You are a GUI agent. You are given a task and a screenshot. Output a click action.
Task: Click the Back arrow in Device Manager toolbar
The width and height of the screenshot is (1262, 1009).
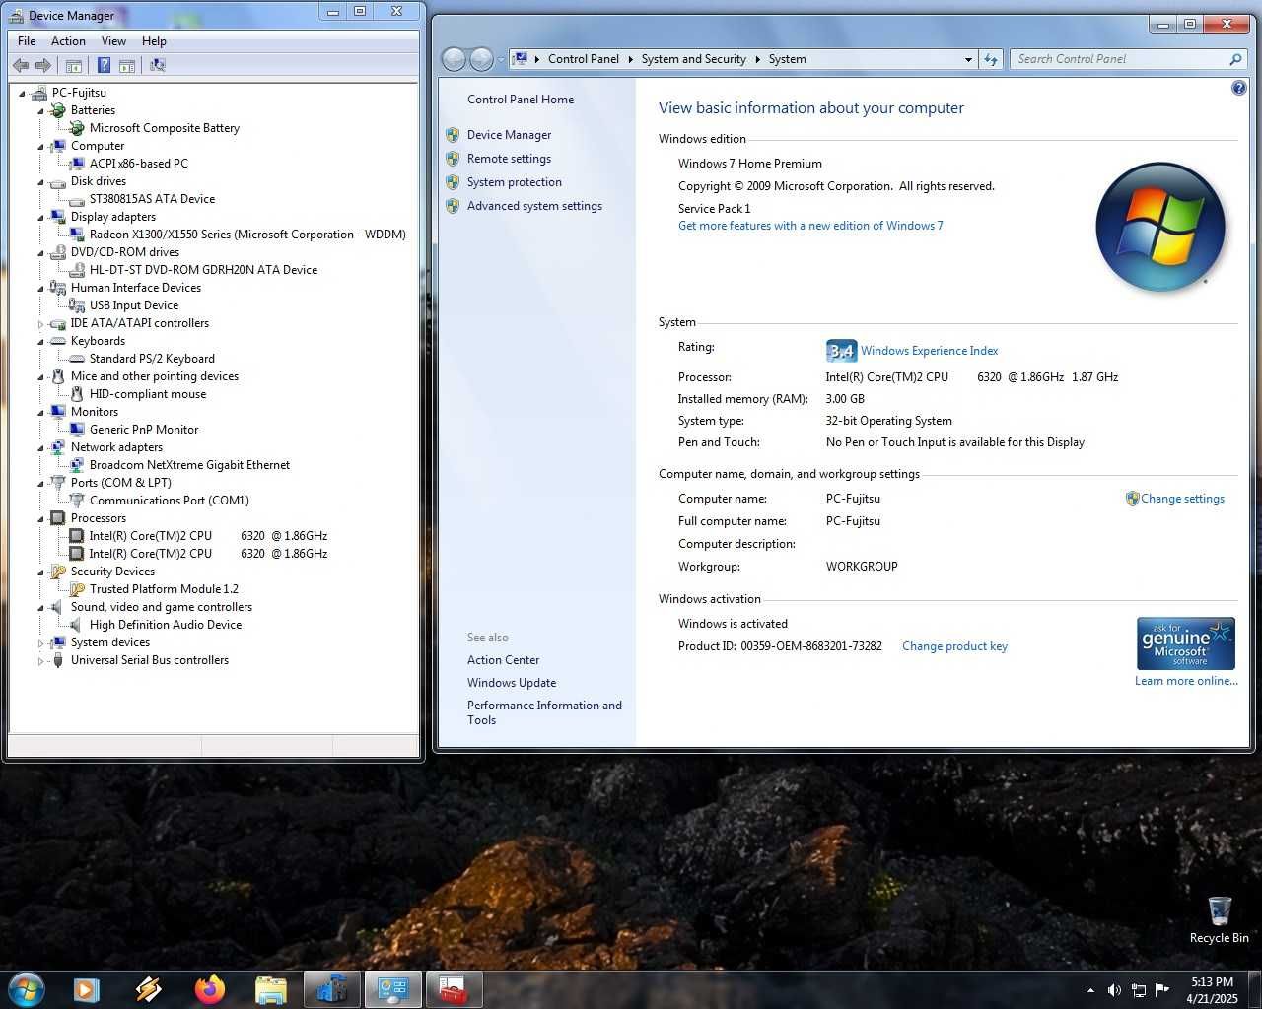(x=21, y=65)
